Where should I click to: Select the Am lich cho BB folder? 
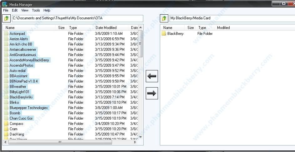21,44
